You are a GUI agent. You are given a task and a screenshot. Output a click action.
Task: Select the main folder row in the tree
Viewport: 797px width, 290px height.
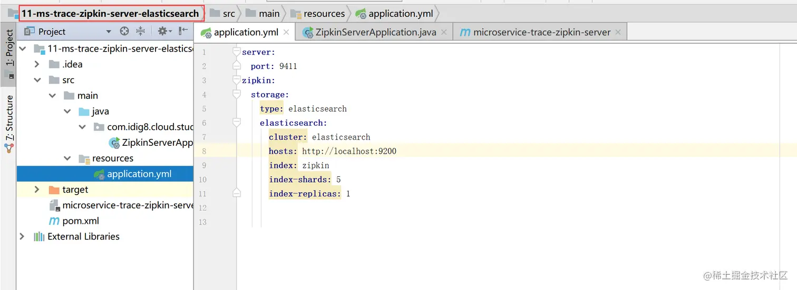click(x=105, y=96)
